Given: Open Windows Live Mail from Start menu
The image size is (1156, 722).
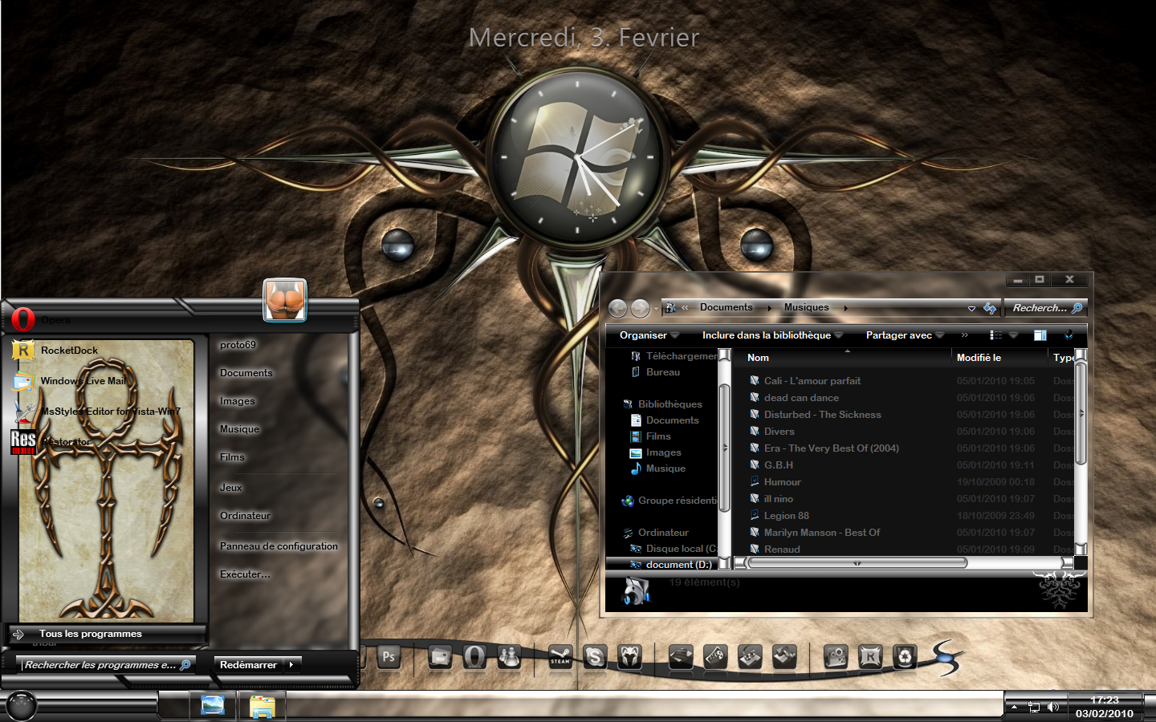Looking at the screenshot, I should [71, 381].
